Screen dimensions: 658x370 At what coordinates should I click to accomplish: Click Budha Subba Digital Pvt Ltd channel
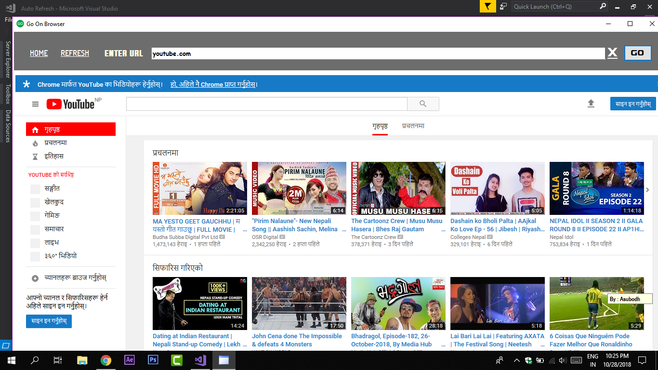coord(185,237)
